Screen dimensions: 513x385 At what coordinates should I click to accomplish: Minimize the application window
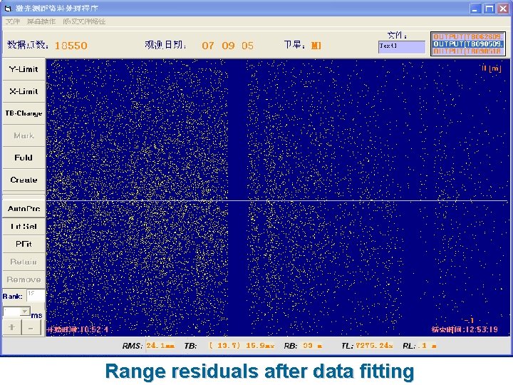pos(475,9)
